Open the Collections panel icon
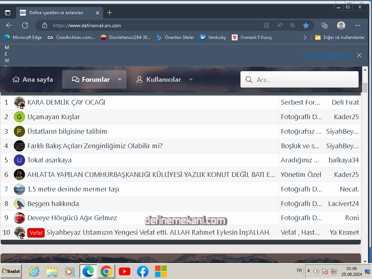Viewport: 372px width, 279px height. click(x=324, y=25)
